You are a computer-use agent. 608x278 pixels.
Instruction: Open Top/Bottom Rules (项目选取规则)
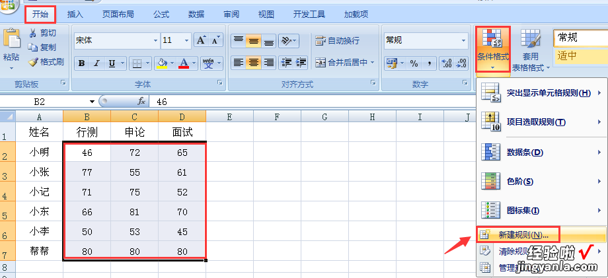pos(542,122)
